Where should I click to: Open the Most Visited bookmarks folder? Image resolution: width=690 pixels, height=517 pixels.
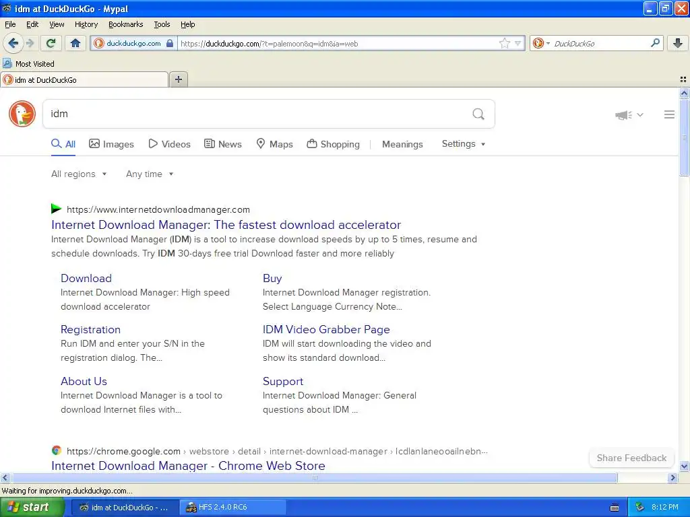pyautogui.click(x=28, y=64)
